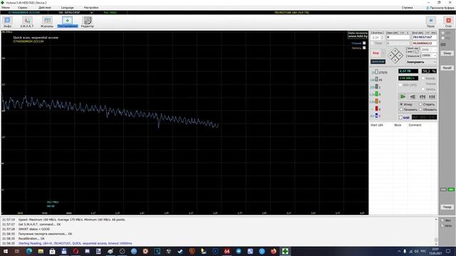Open the Инфо drive info tool
The height and width of the screenshot is (256, 456).
7,22
